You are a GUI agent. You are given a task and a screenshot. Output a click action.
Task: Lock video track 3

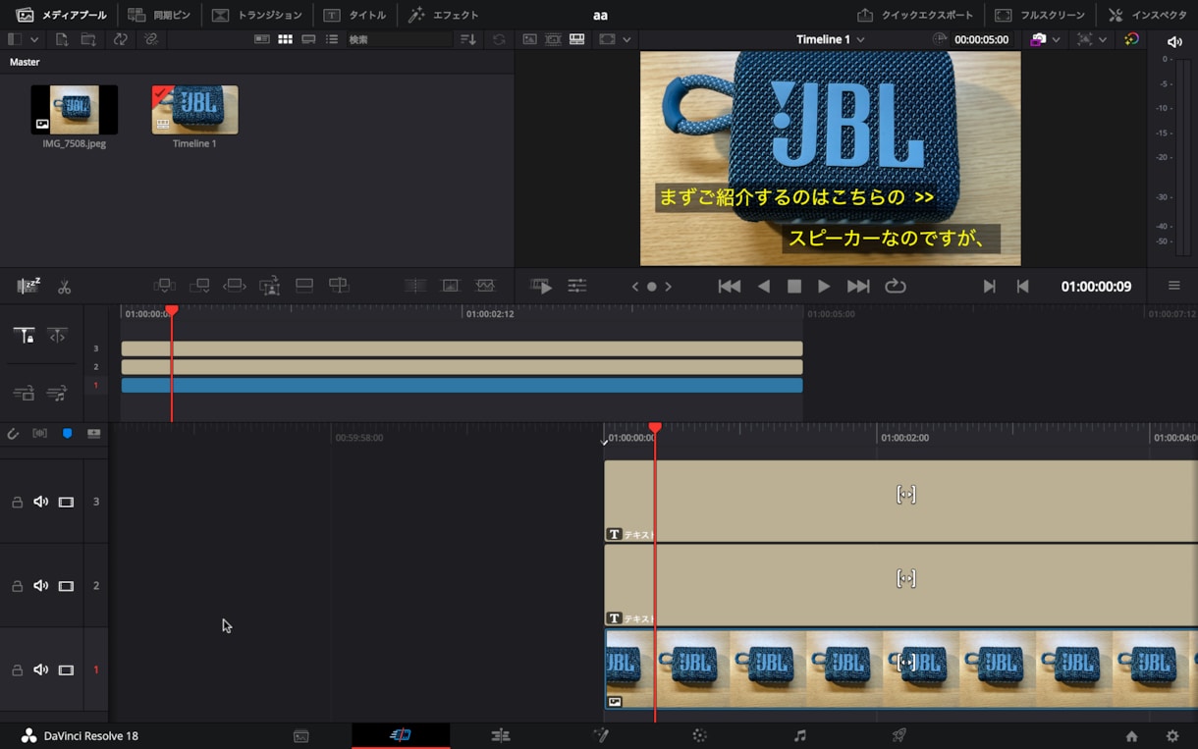click(17, 502)
